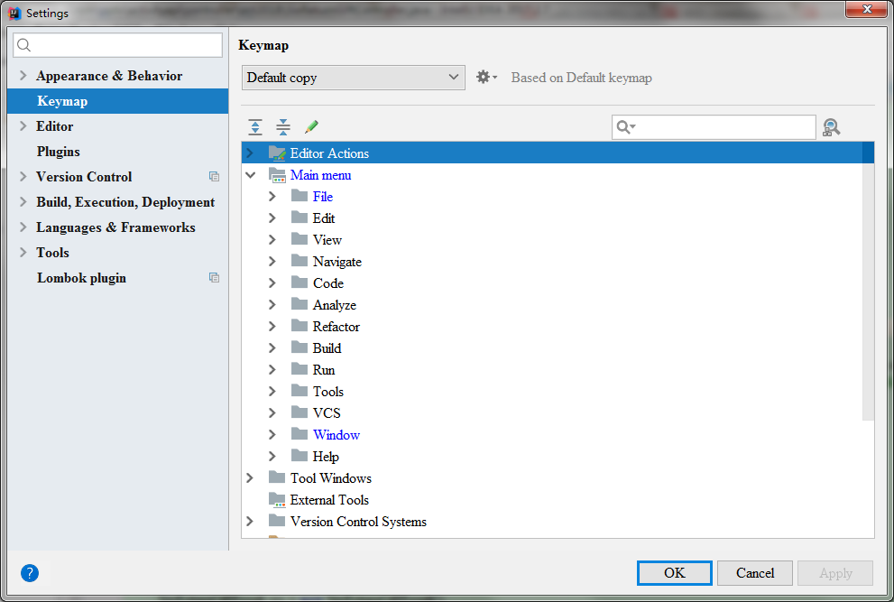The image size is (894, 602).
Task: Select the Help tree item
Action: coord(326,457)
